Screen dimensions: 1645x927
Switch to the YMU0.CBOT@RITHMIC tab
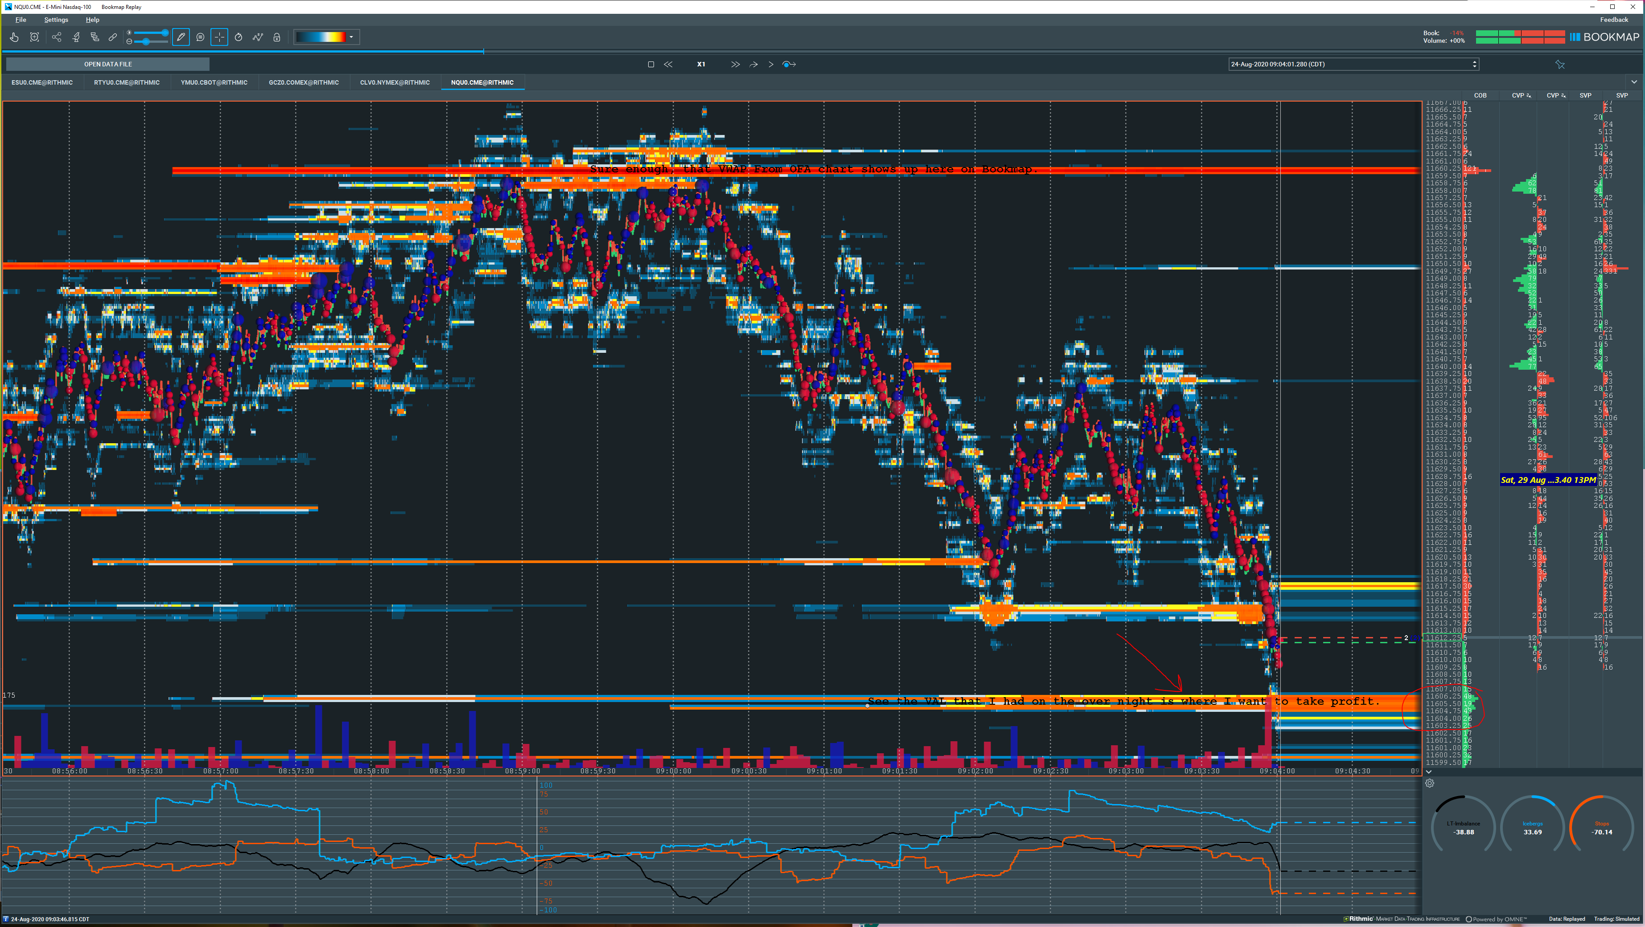pos(214,82)
